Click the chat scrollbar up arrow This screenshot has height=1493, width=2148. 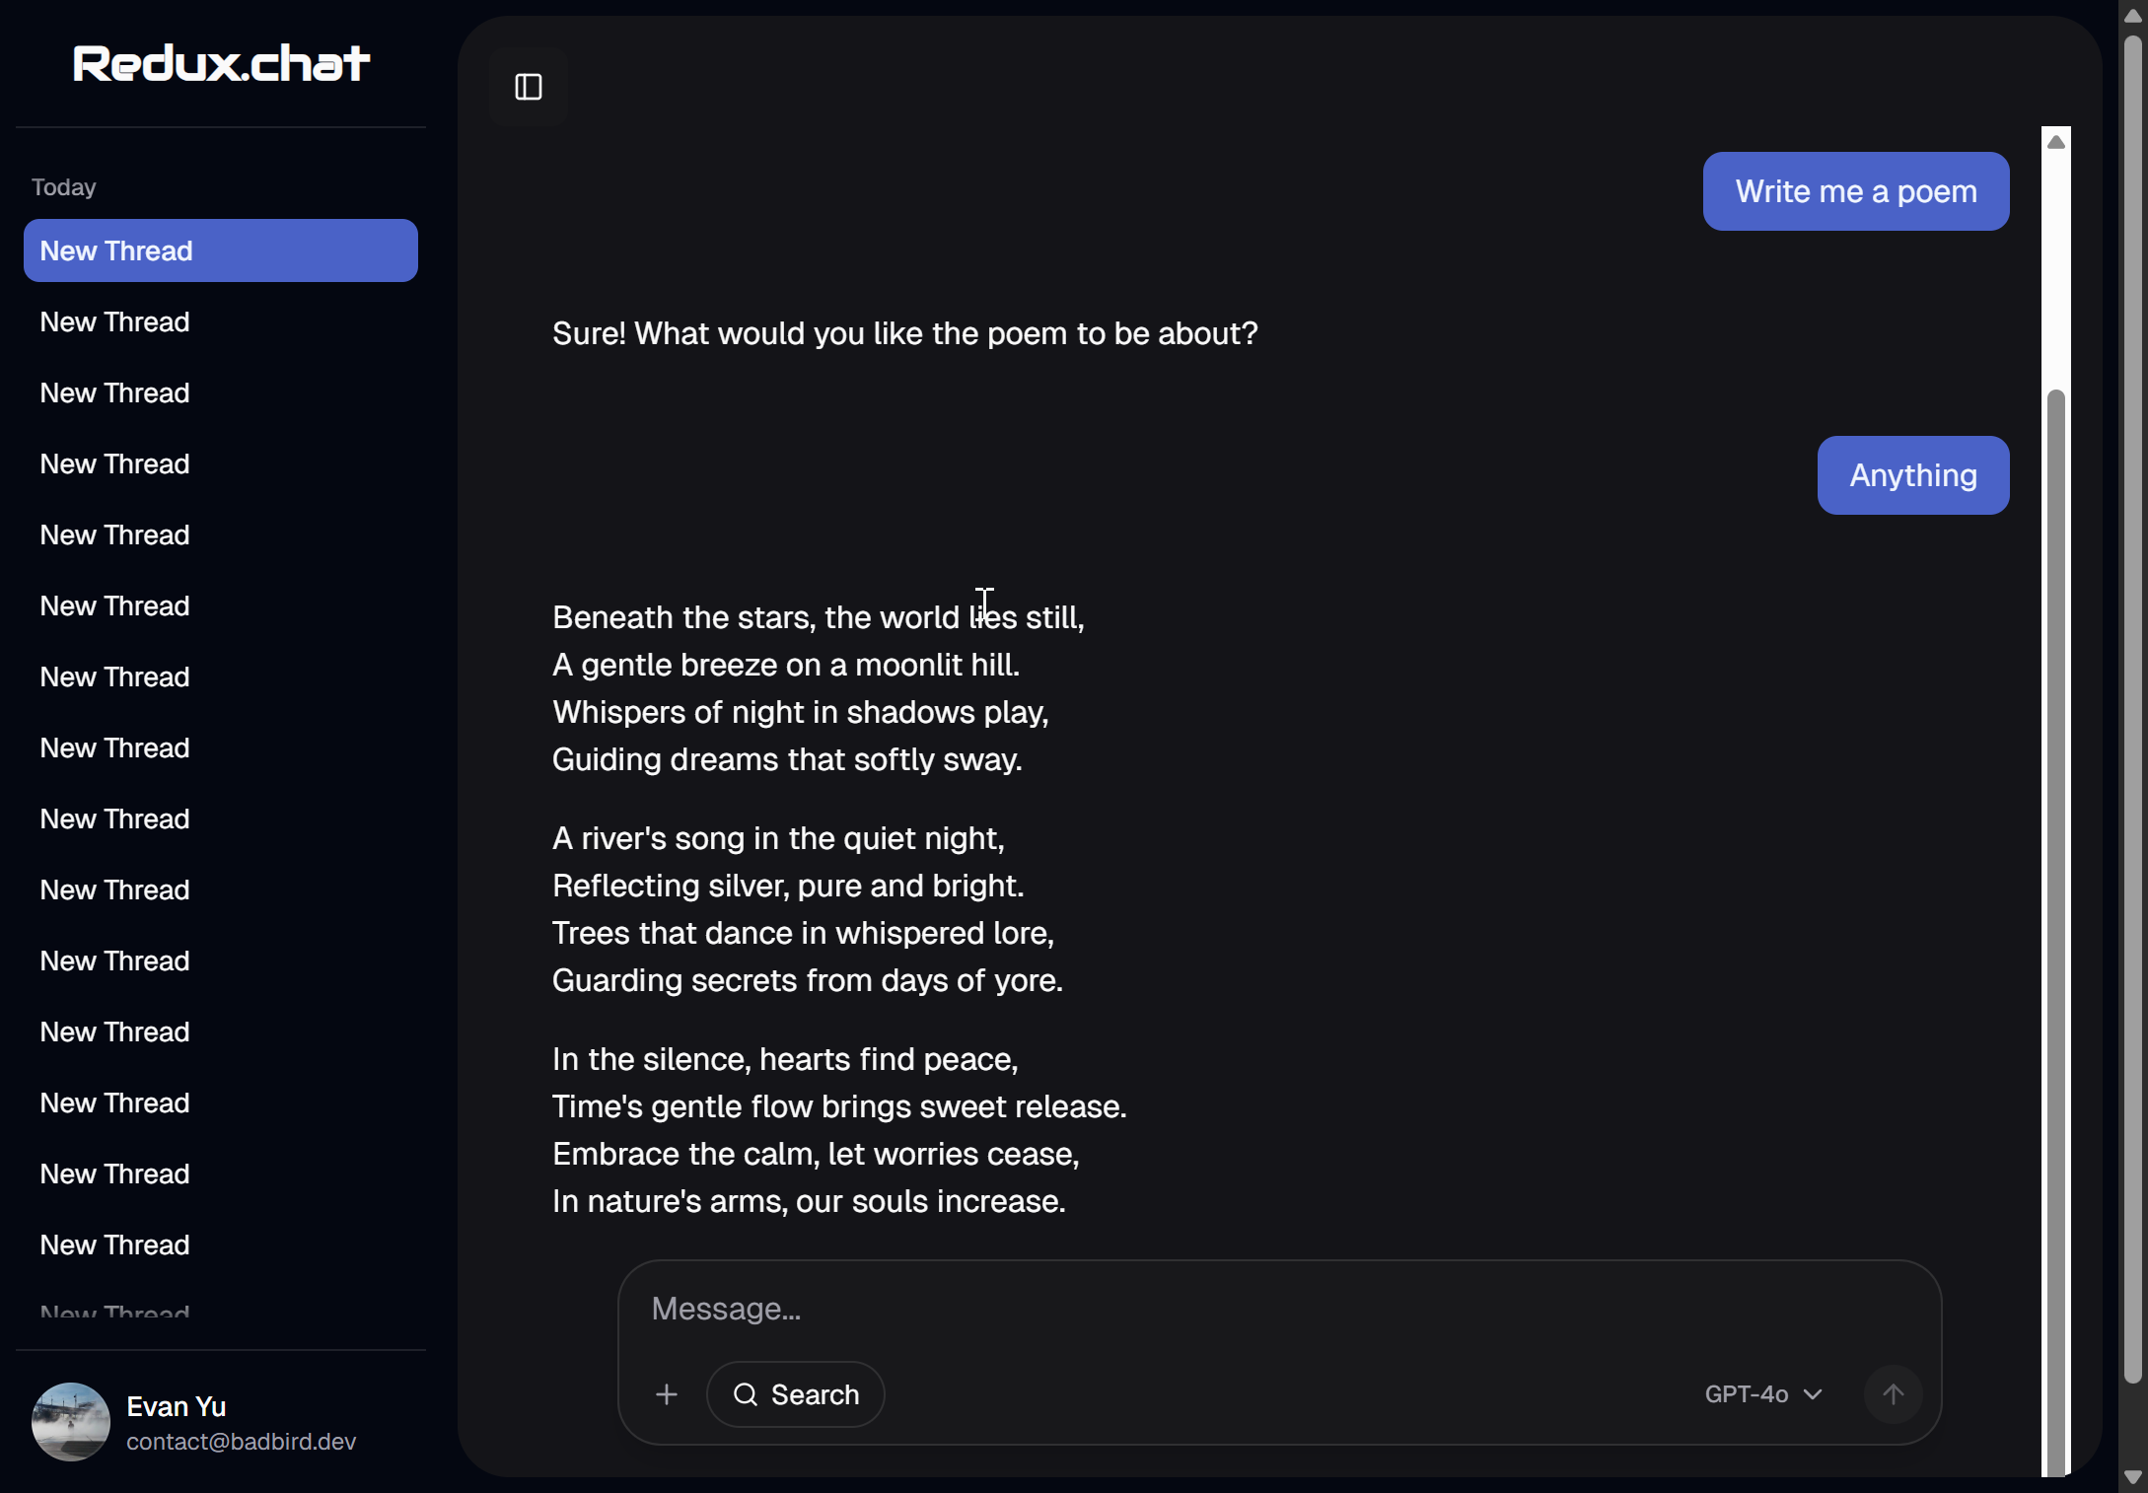pos(2056,142)
